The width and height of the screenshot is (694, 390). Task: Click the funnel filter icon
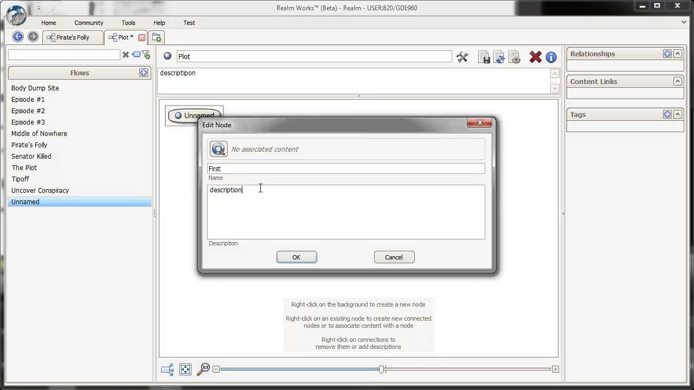coord(146,55)
